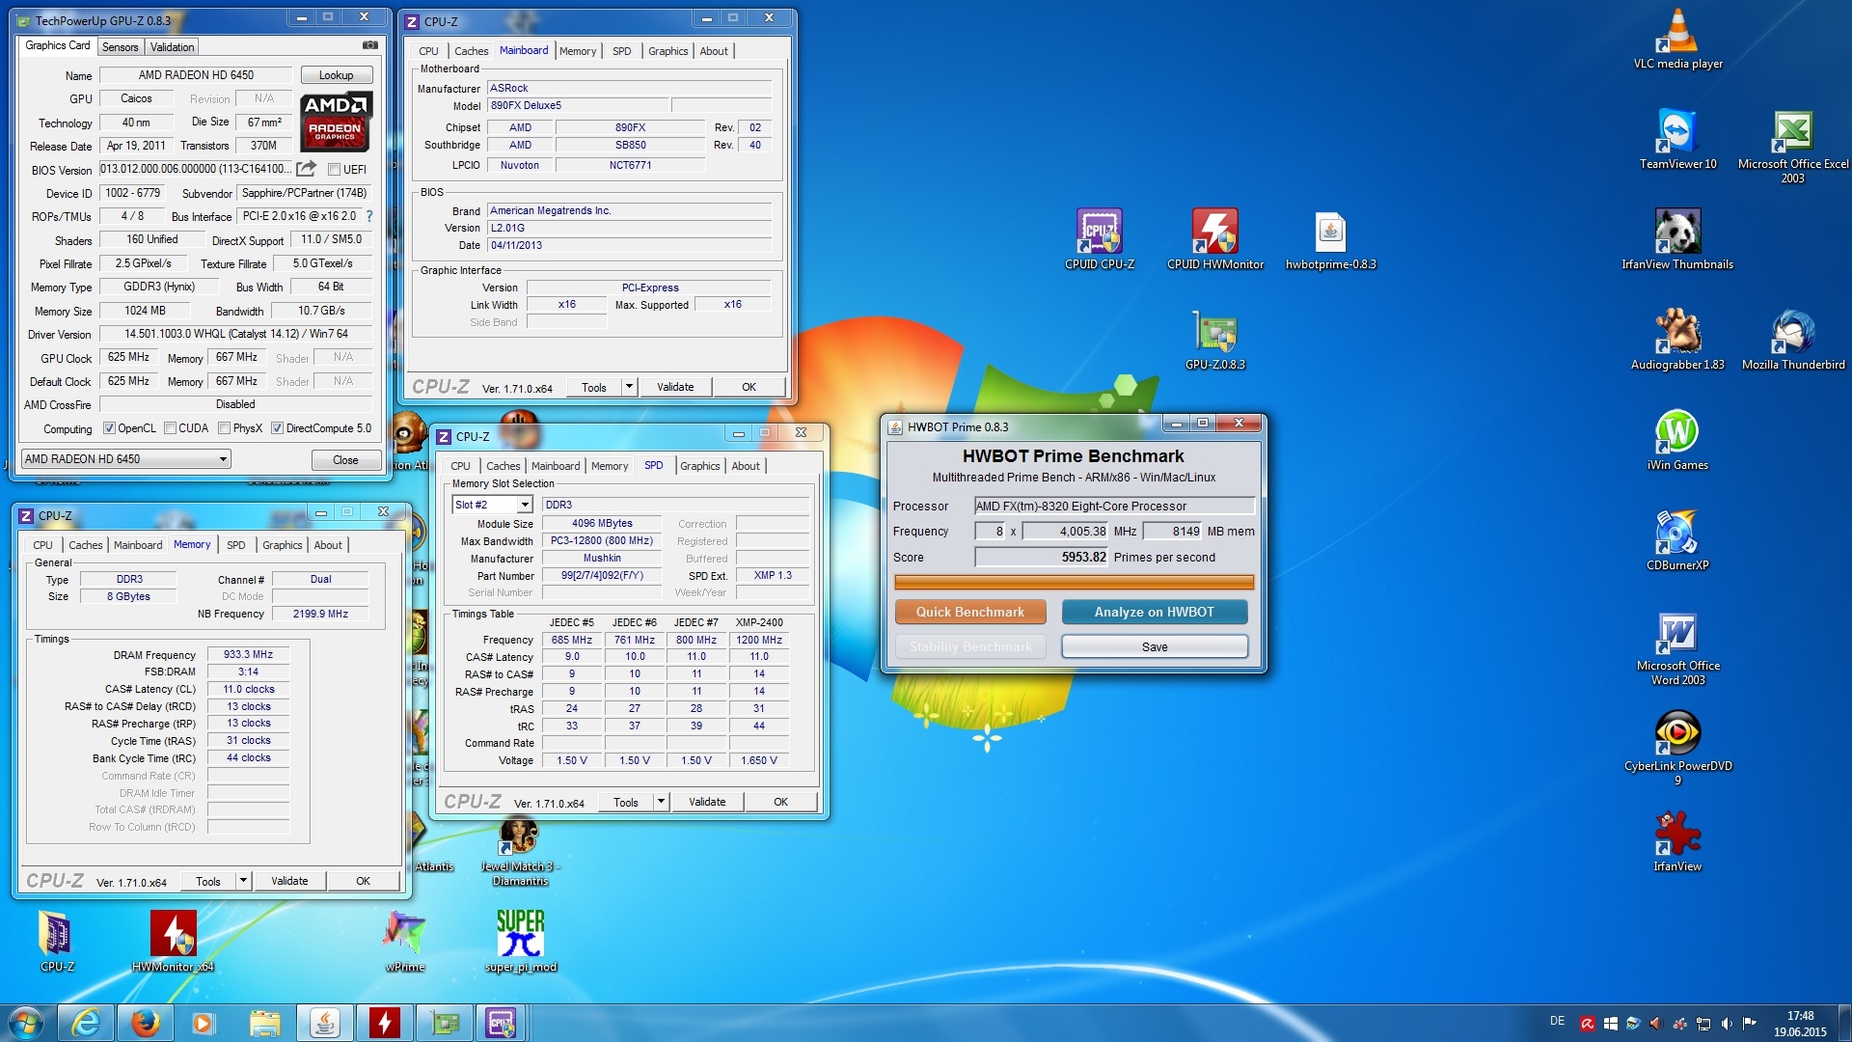Viewport: 1852px width, 1042px height.
Task: Open wPrime desktop icon
Action: [x=404, y=941]
